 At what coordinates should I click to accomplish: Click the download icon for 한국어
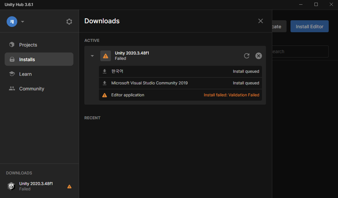(x=105, y=71)
